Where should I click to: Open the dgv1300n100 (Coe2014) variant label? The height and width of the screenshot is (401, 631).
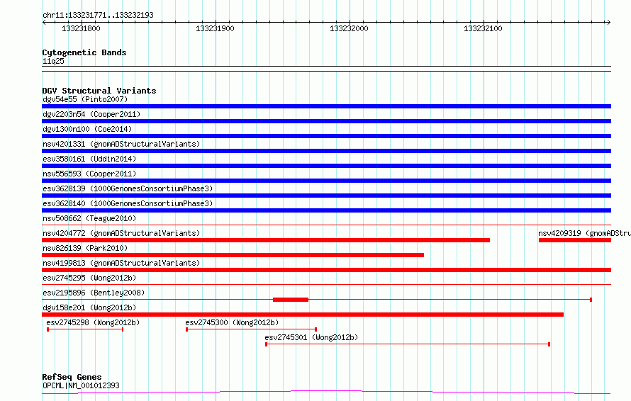tap(87, 129)
